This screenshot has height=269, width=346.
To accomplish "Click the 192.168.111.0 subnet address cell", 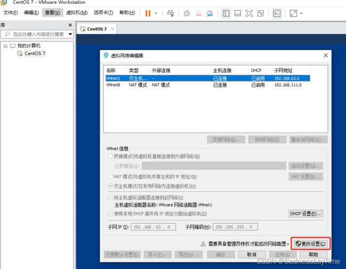I will [x=288, y=85].
